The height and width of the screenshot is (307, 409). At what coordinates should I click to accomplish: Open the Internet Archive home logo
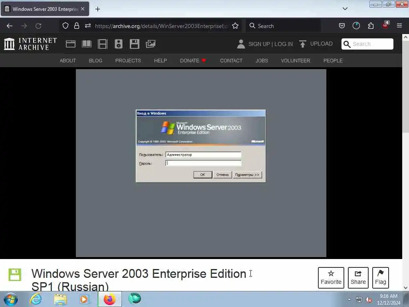coord(30,44)
